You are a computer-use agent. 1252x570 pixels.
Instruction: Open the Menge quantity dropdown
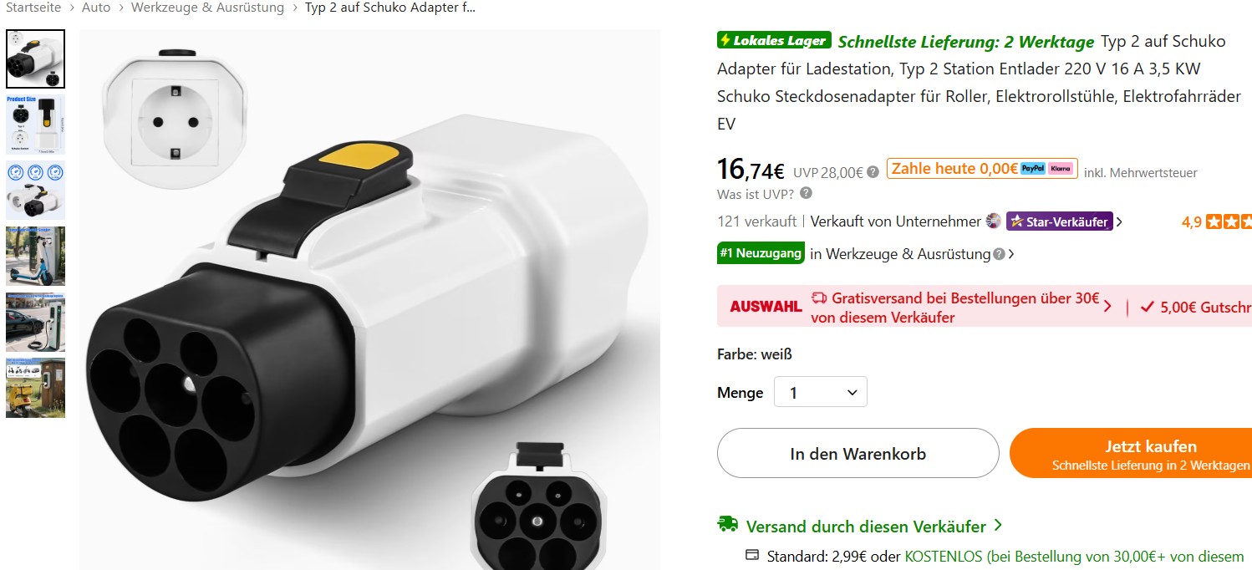point(821,392)
